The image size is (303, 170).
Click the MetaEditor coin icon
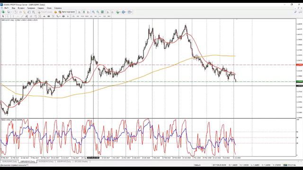56,12
